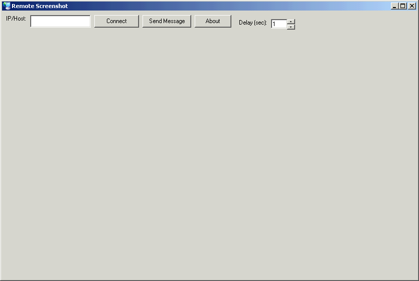This screenshot has height=281, width=419.
Task: Decrease delay with the down arrow
Action: [291, 27]
